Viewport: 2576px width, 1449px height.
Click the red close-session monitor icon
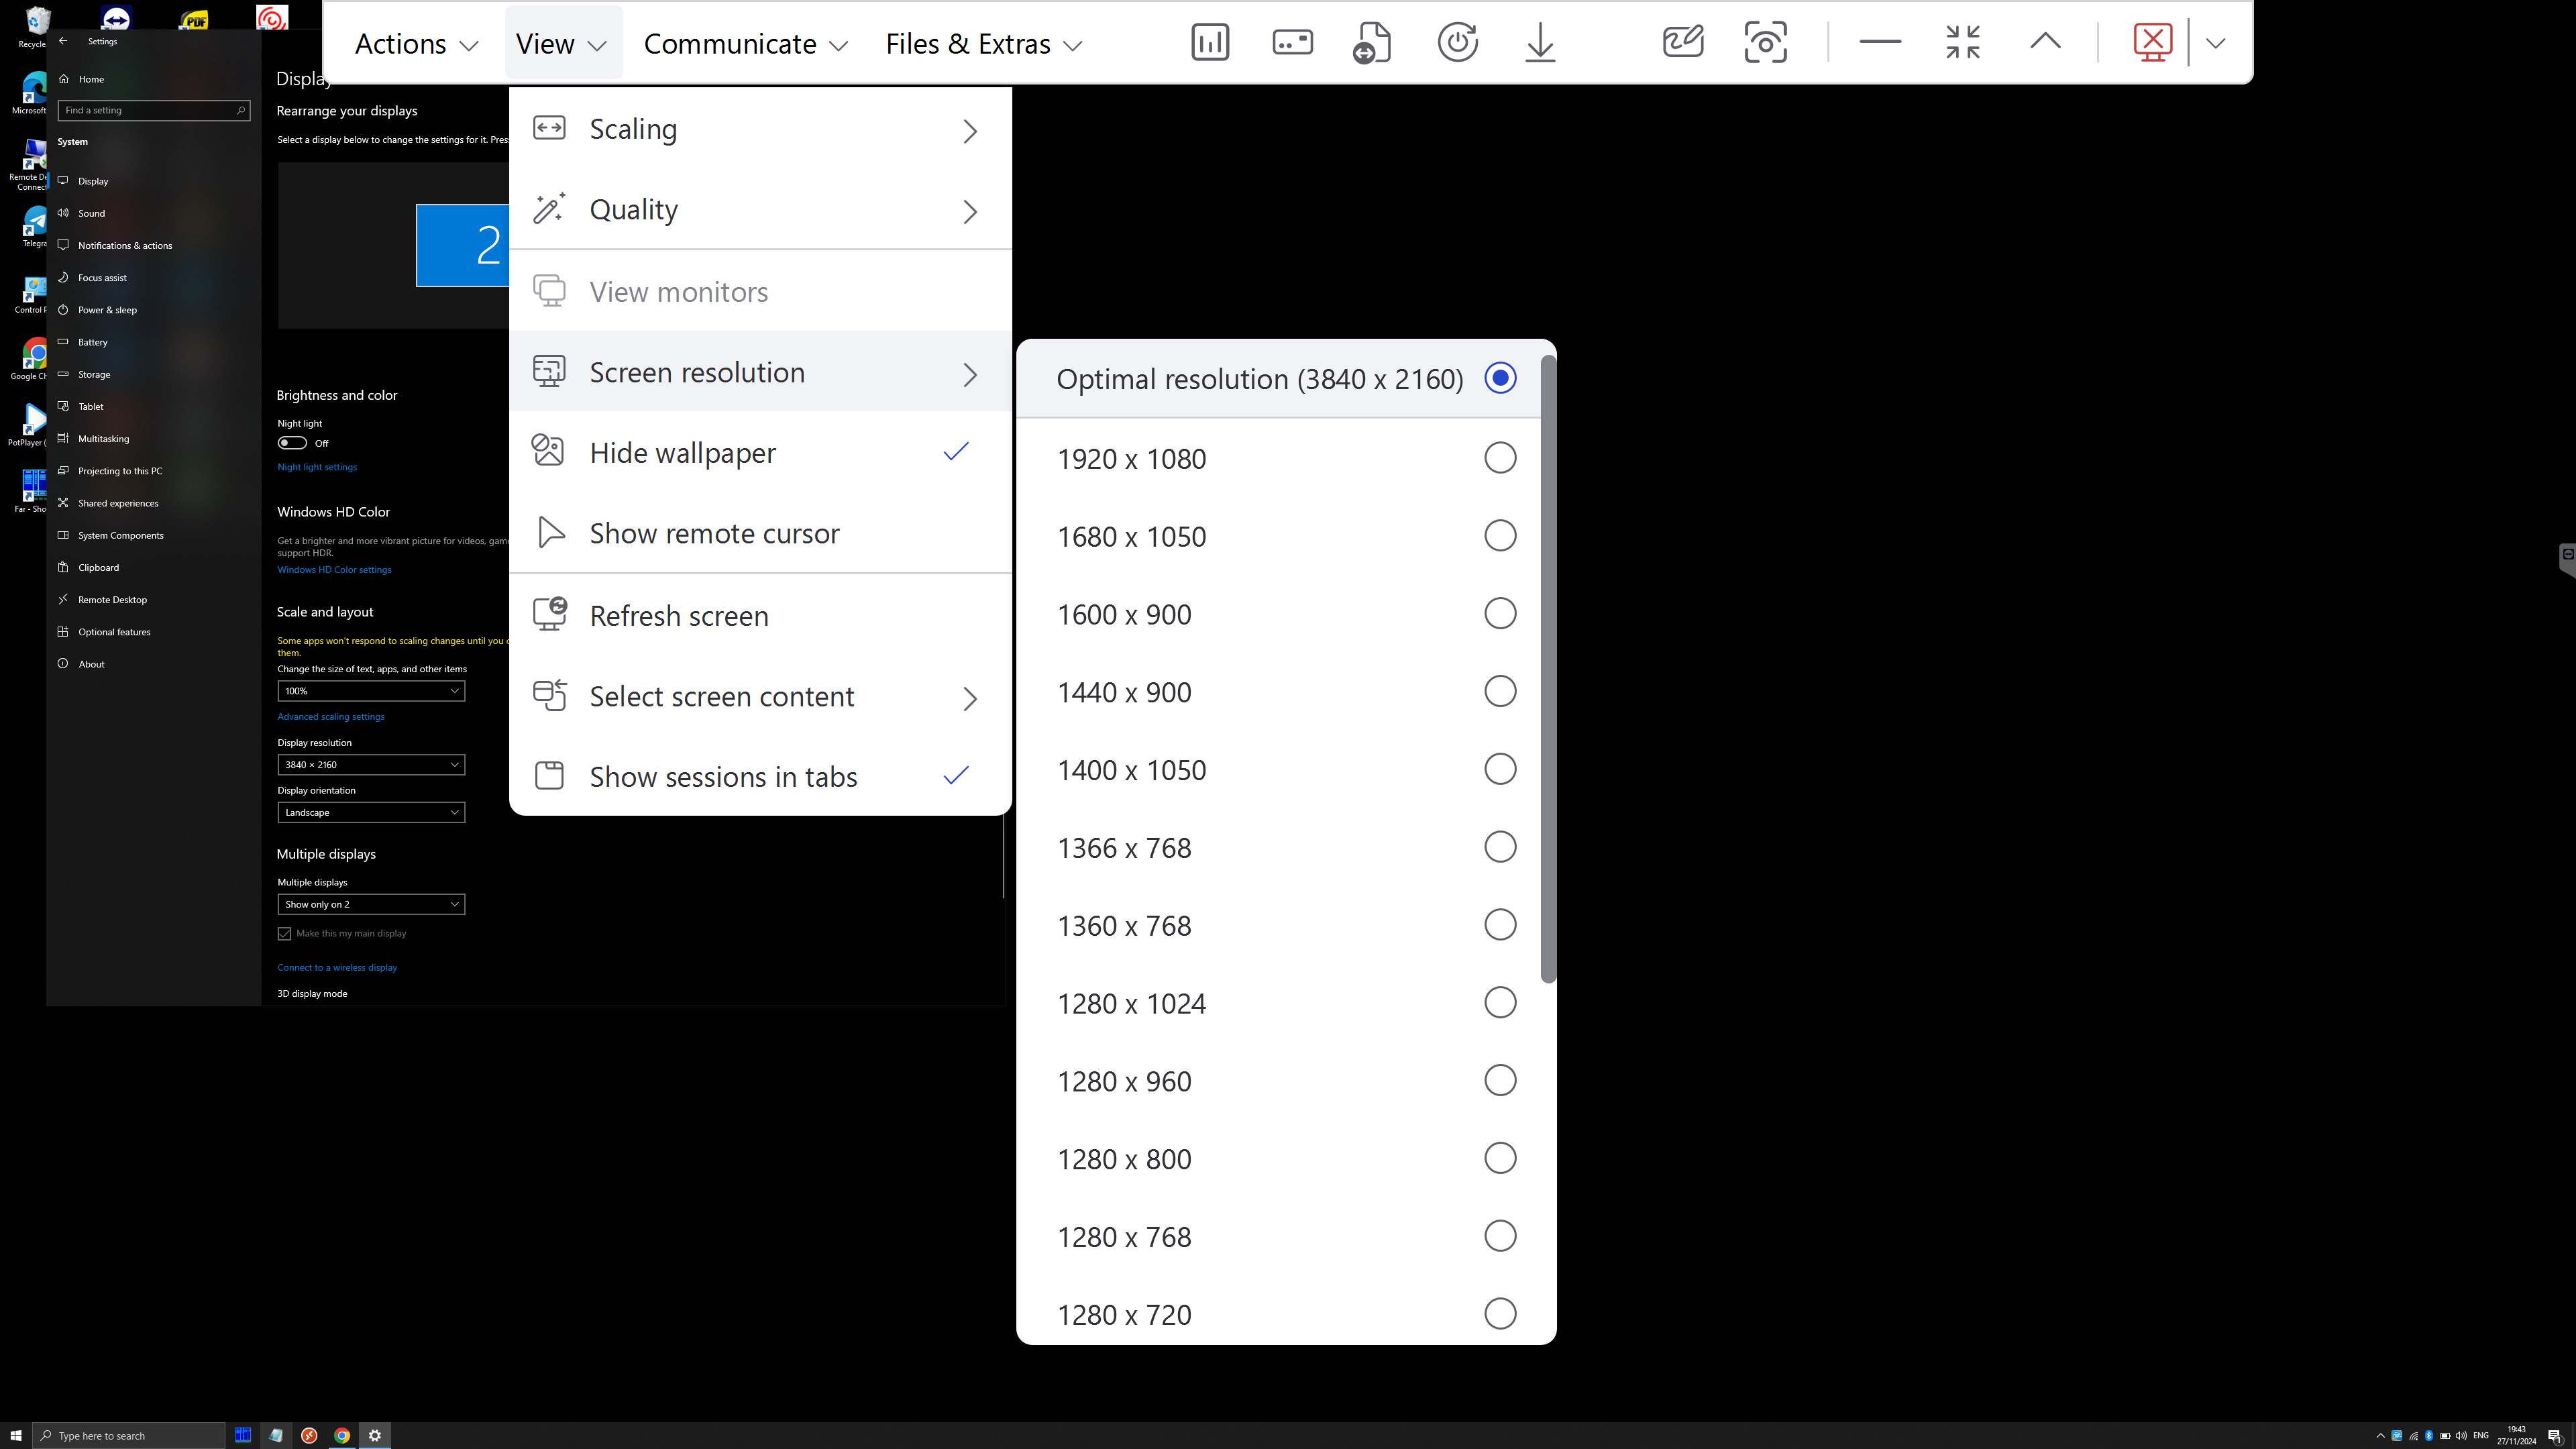click(2152, 42)
